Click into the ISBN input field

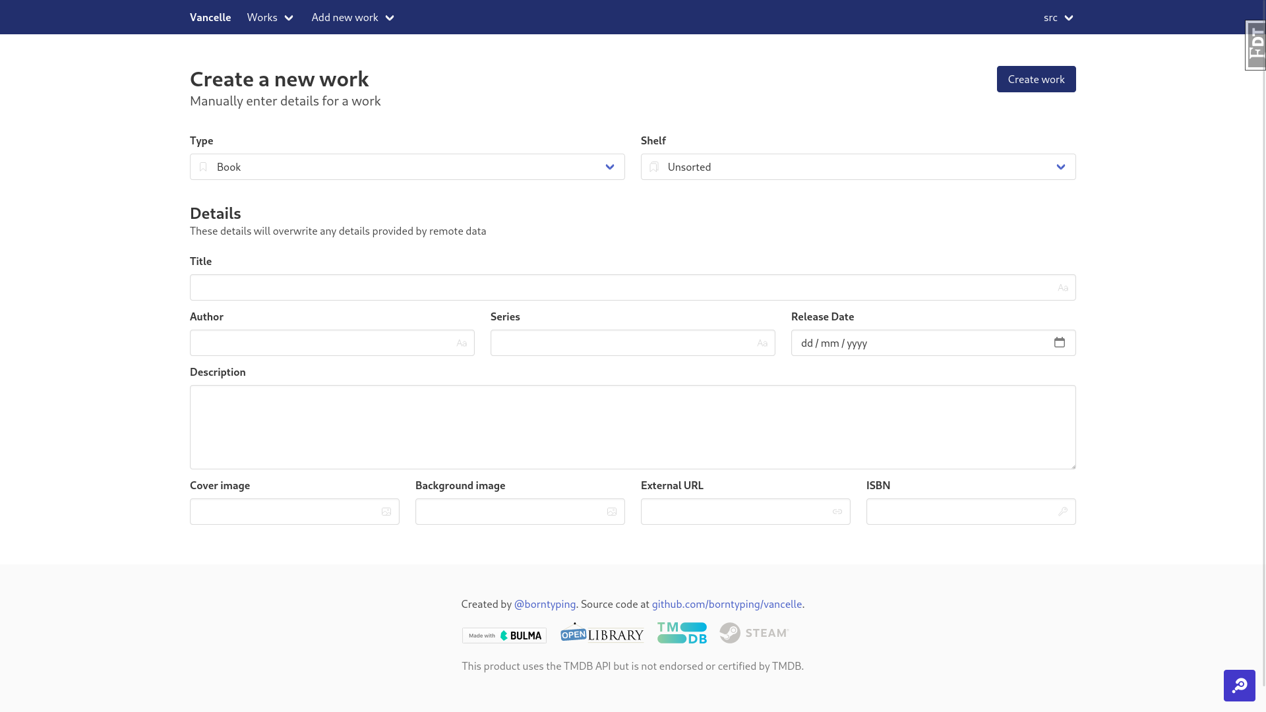point(963,512)
